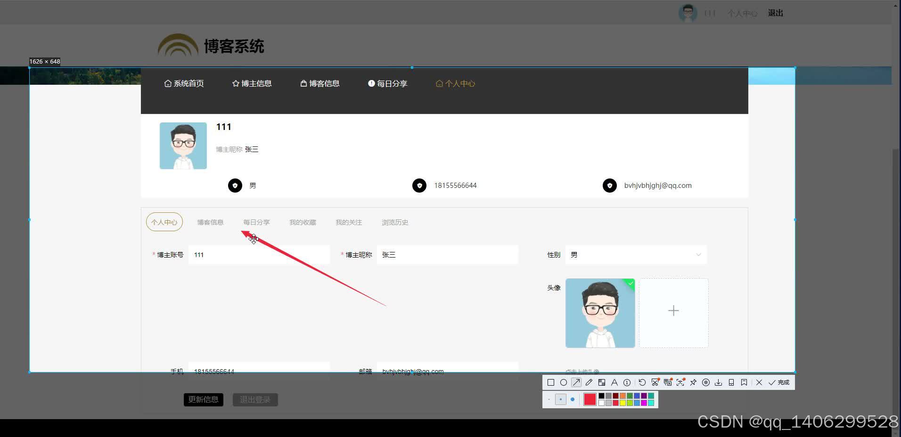The width and height of the screenshot is (901, 437).
Task: Choose the largest line thickness dot
Action: click(x=573, y=399)
